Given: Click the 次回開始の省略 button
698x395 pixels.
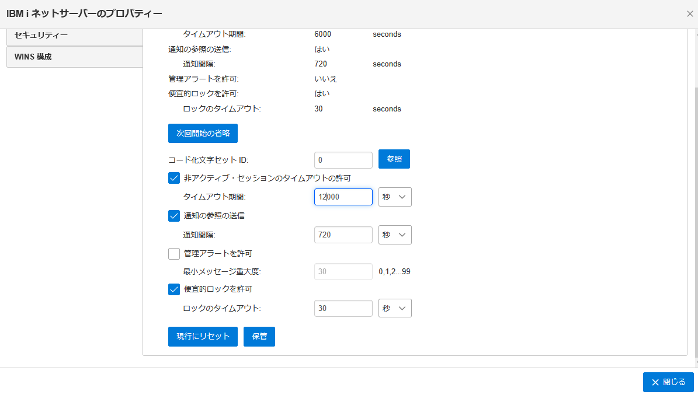Looking at the screenshot, I should pos(203,134).
